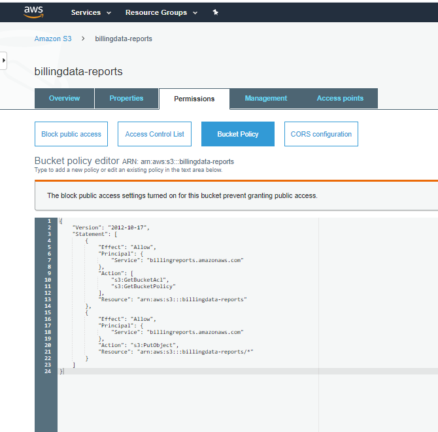Click the s3:GetBucketAcl action line
This screenshot has width=438, height=432.
click(140, 280)
